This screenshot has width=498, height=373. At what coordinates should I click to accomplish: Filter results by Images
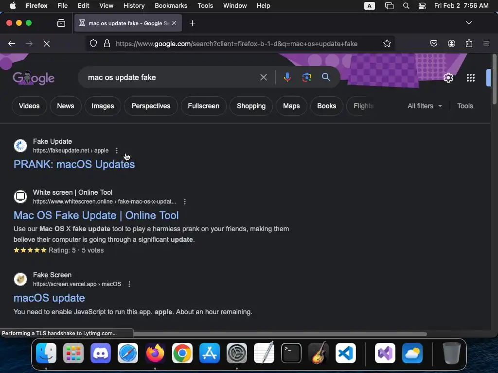103,106
